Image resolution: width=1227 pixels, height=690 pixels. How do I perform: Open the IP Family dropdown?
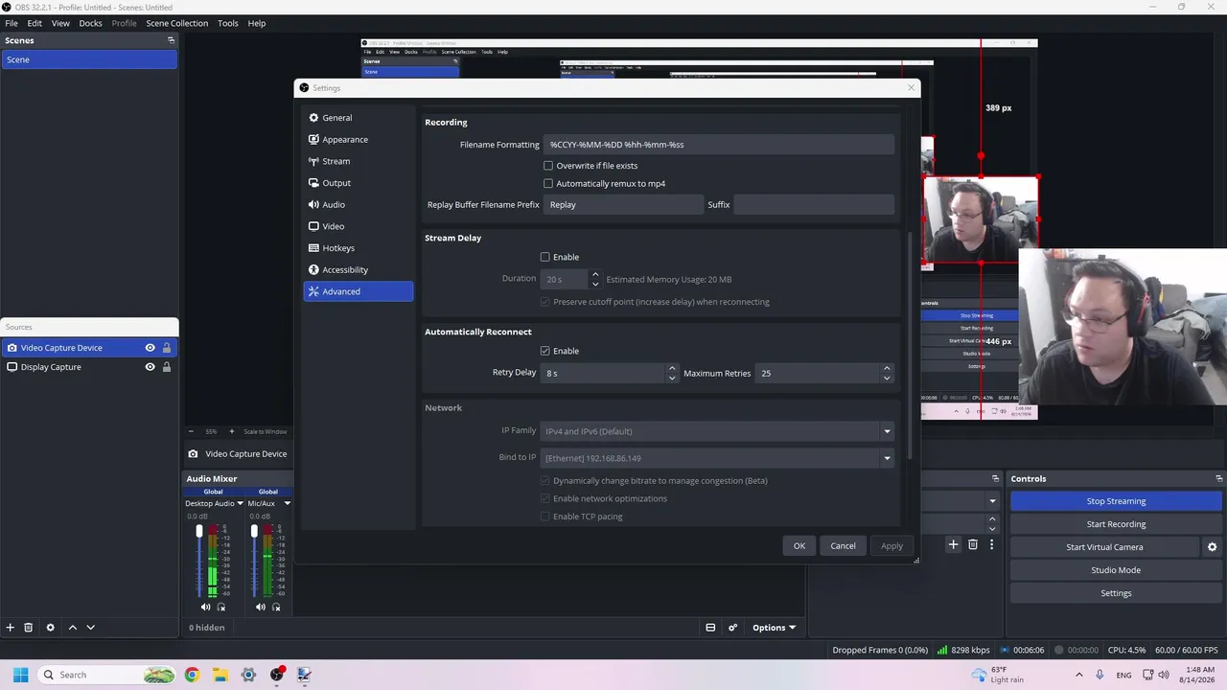718,431
